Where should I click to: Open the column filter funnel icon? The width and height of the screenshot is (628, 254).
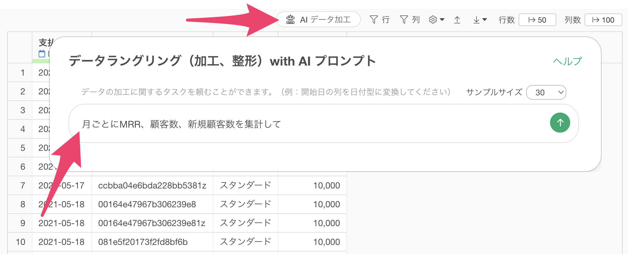tap(404, 20)
